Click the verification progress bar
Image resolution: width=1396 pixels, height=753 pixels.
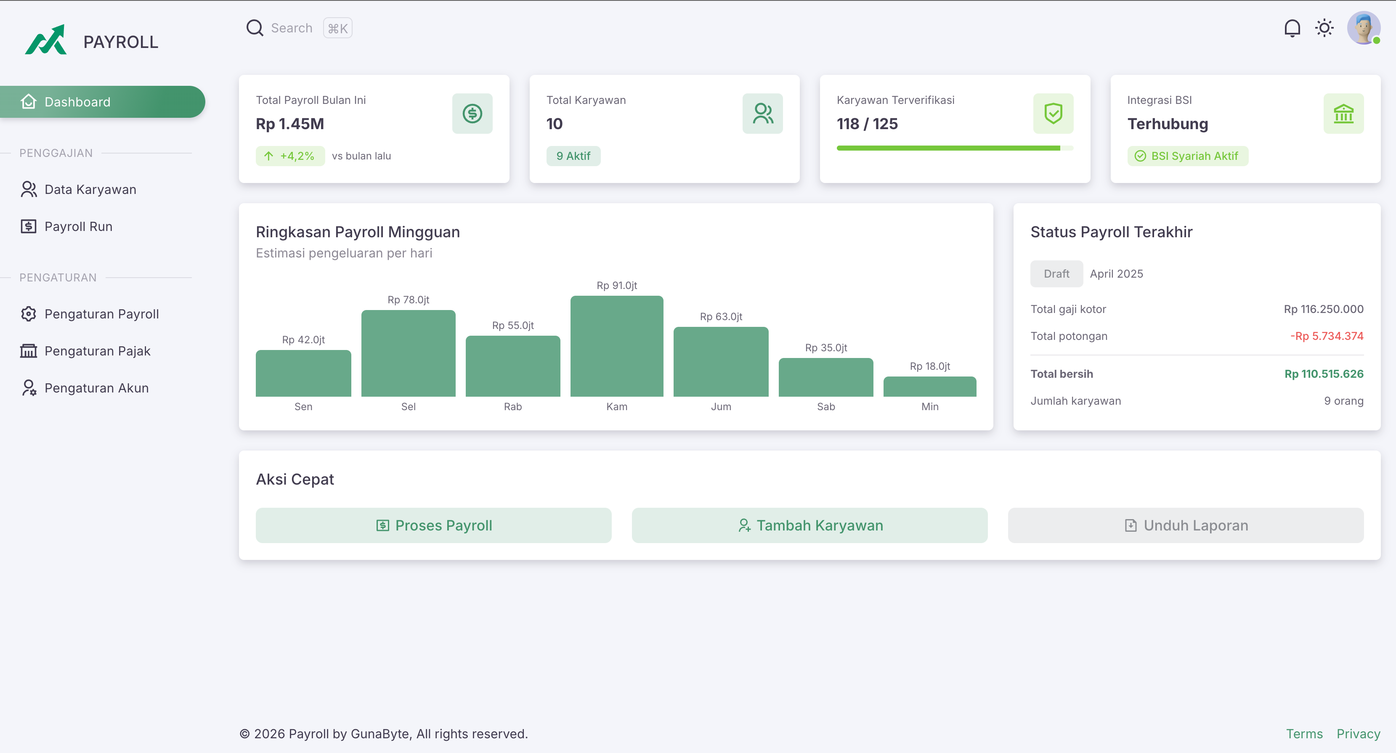pyautogui.click(x=955, y=148)
